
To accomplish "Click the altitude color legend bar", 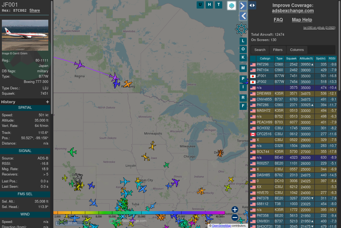I will [x=139, y=213].
